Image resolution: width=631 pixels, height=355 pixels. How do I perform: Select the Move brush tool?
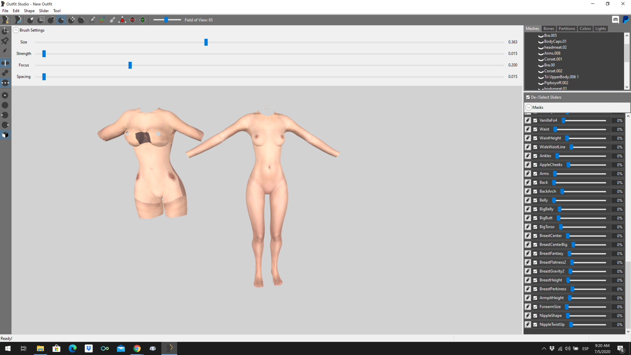click(71, 20)
